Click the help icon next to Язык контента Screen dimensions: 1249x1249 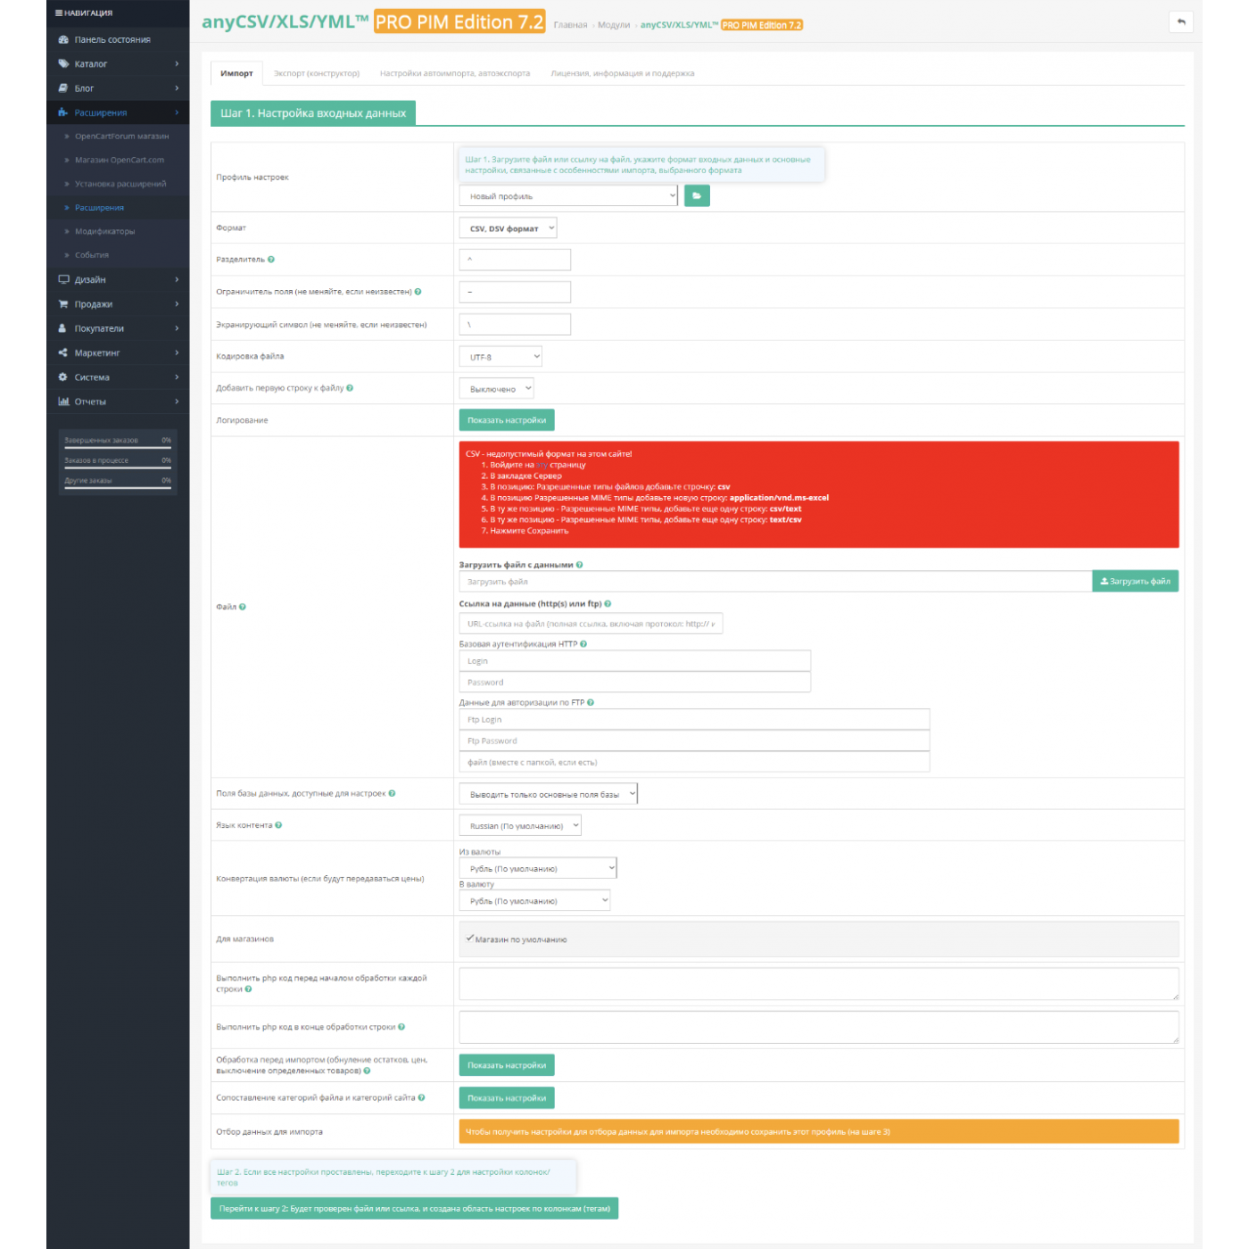tap(278, 825)
